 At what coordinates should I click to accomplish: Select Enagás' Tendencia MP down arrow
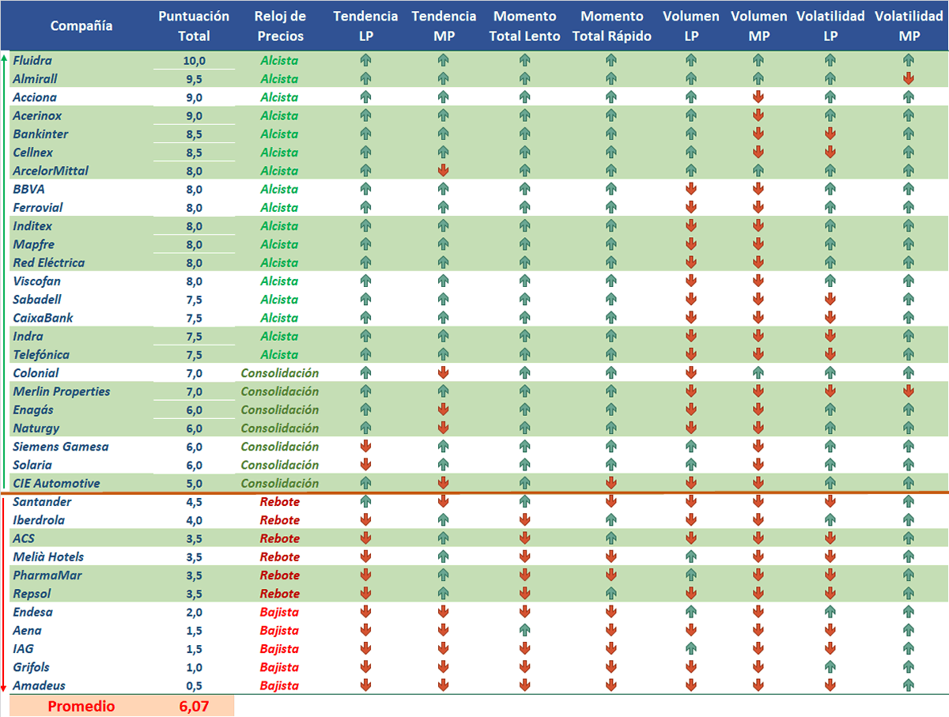[x=443, y=409]
